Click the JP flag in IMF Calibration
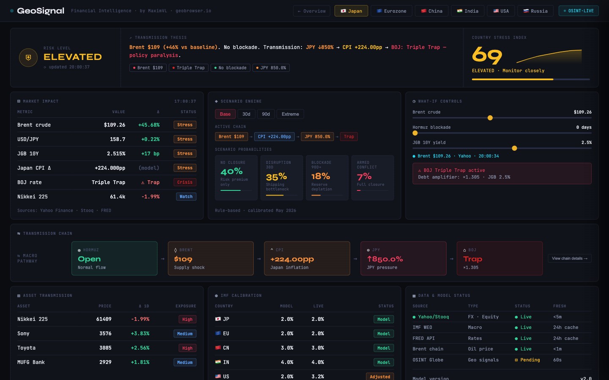The height and width of the screenshot is (380, 609). (x=218, y=319)
